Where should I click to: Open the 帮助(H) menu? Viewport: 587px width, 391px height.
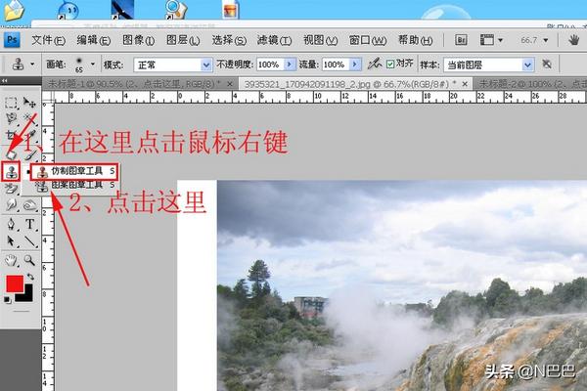(415, 40)
